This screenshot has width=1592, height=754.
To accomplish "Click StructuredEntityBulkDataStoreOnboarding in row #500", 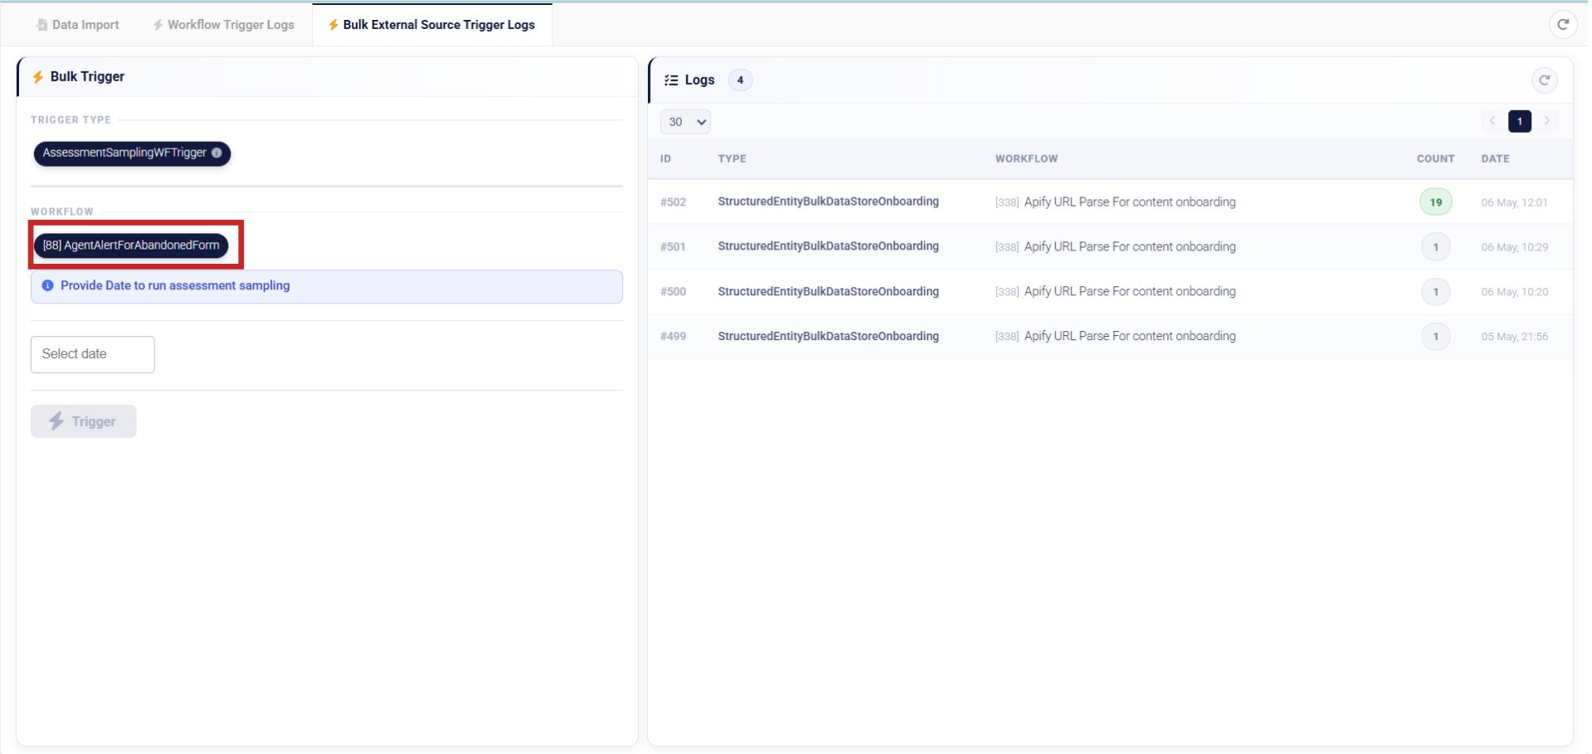I will point(828,292).
